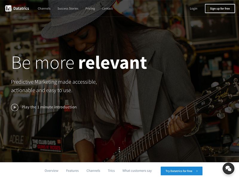Open the Contact page
239x179 pixels.
point(107,9)
